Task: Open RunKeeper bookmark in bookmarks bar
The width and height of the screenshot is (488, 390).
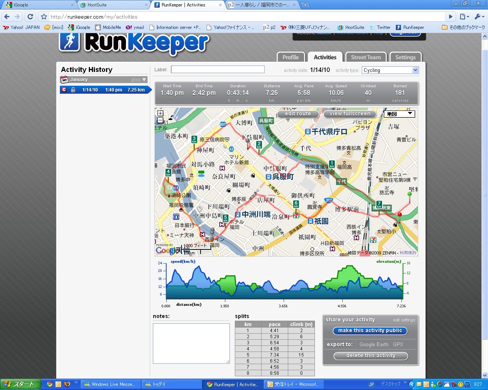Action: 410,27
